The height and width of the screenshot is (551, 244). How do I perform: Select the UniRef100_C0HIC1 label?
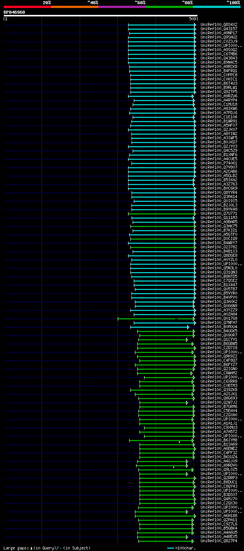tap(219, 79)
